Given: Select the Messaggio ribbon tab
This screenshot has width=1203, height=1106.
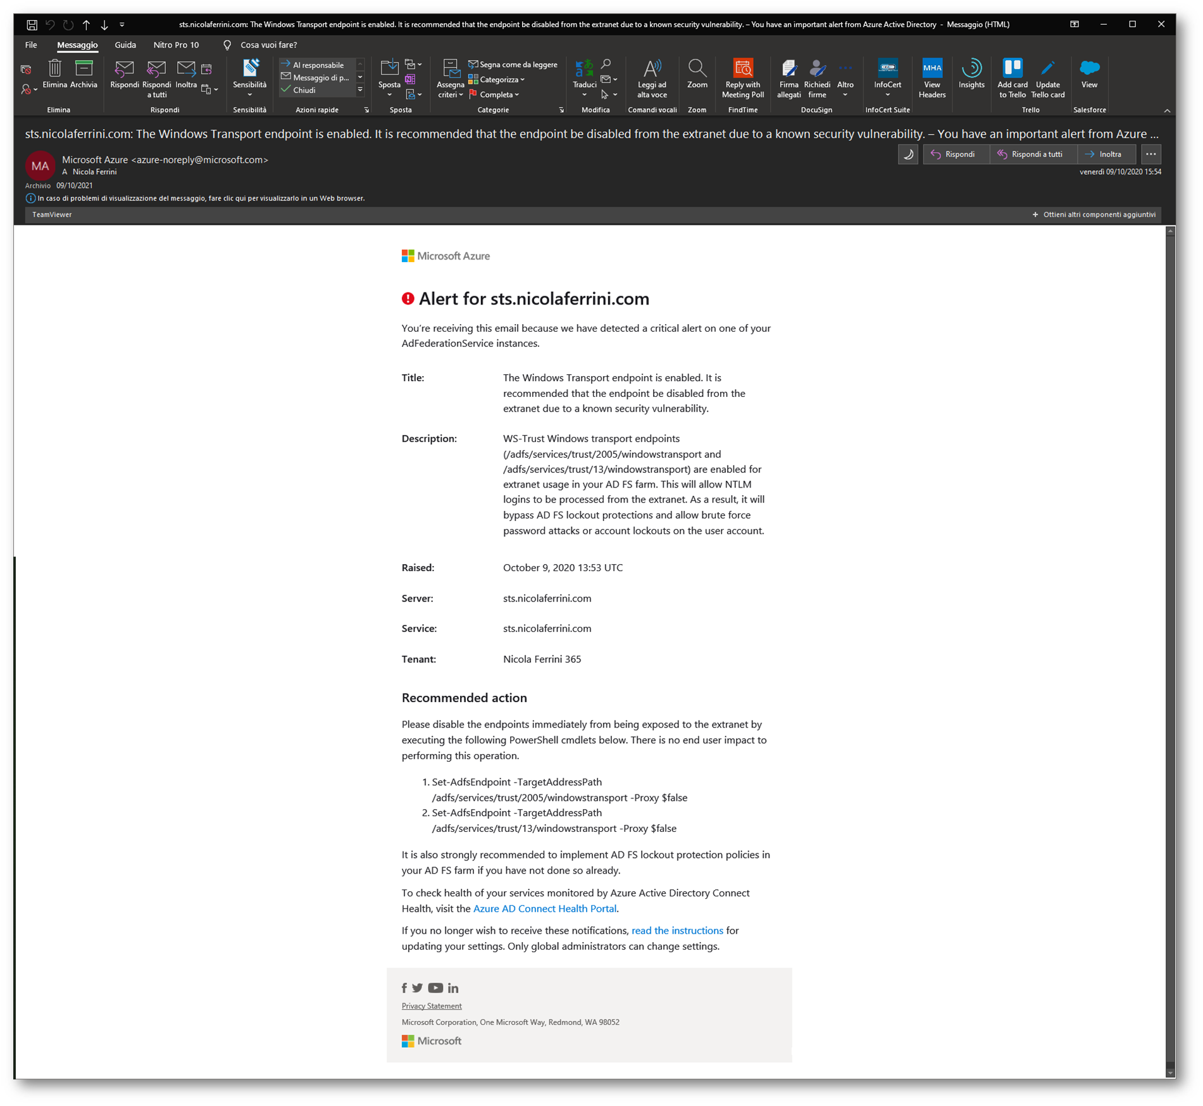Looking at the screenshot, I should (x=77, y=45).
